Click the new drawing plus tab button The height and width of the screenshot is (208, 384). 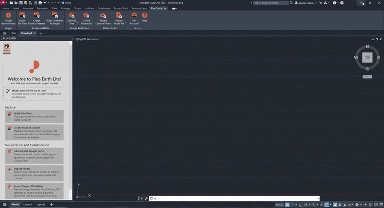click(x=41, y=33)
